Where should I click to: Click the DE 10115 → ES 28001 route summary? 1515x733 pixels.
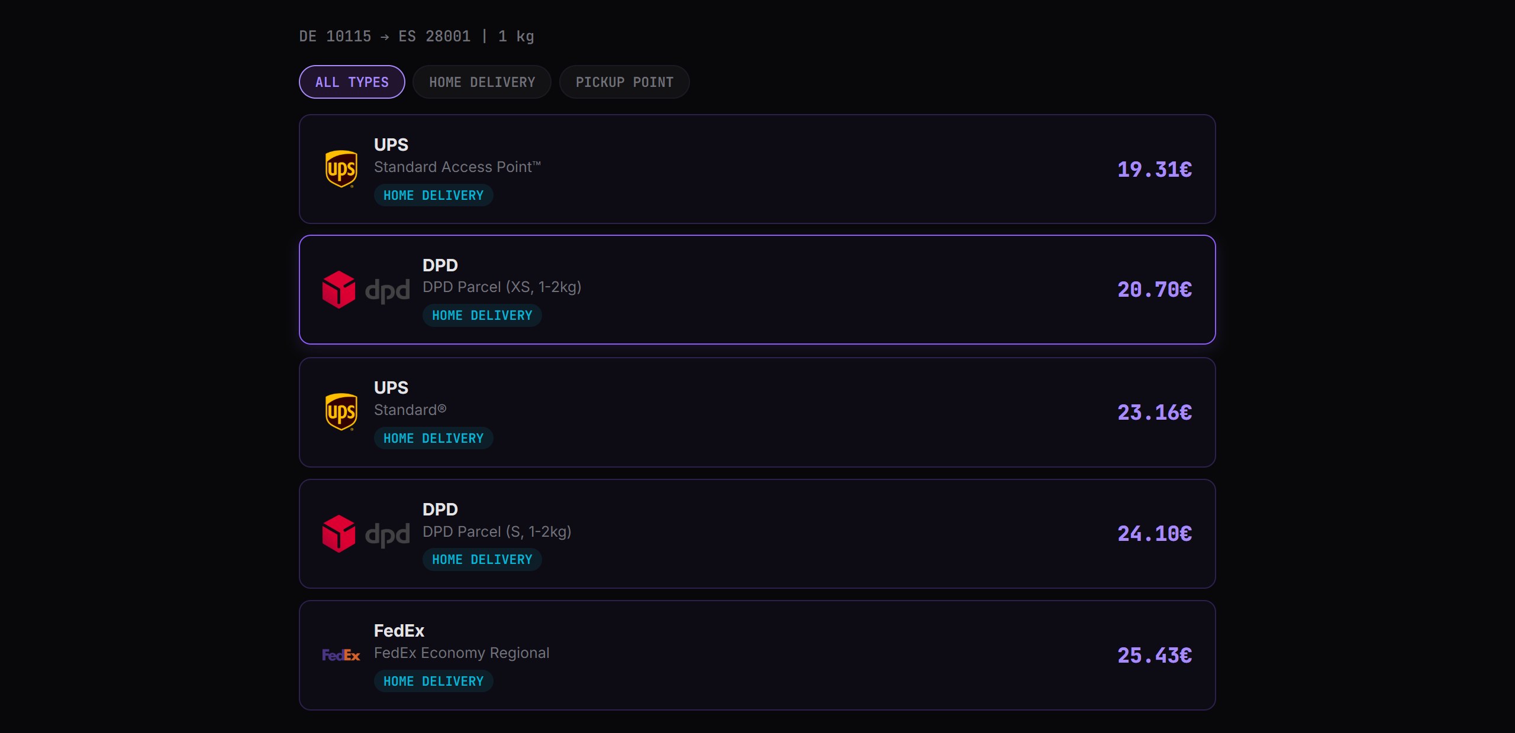click(x=416, y=37)
